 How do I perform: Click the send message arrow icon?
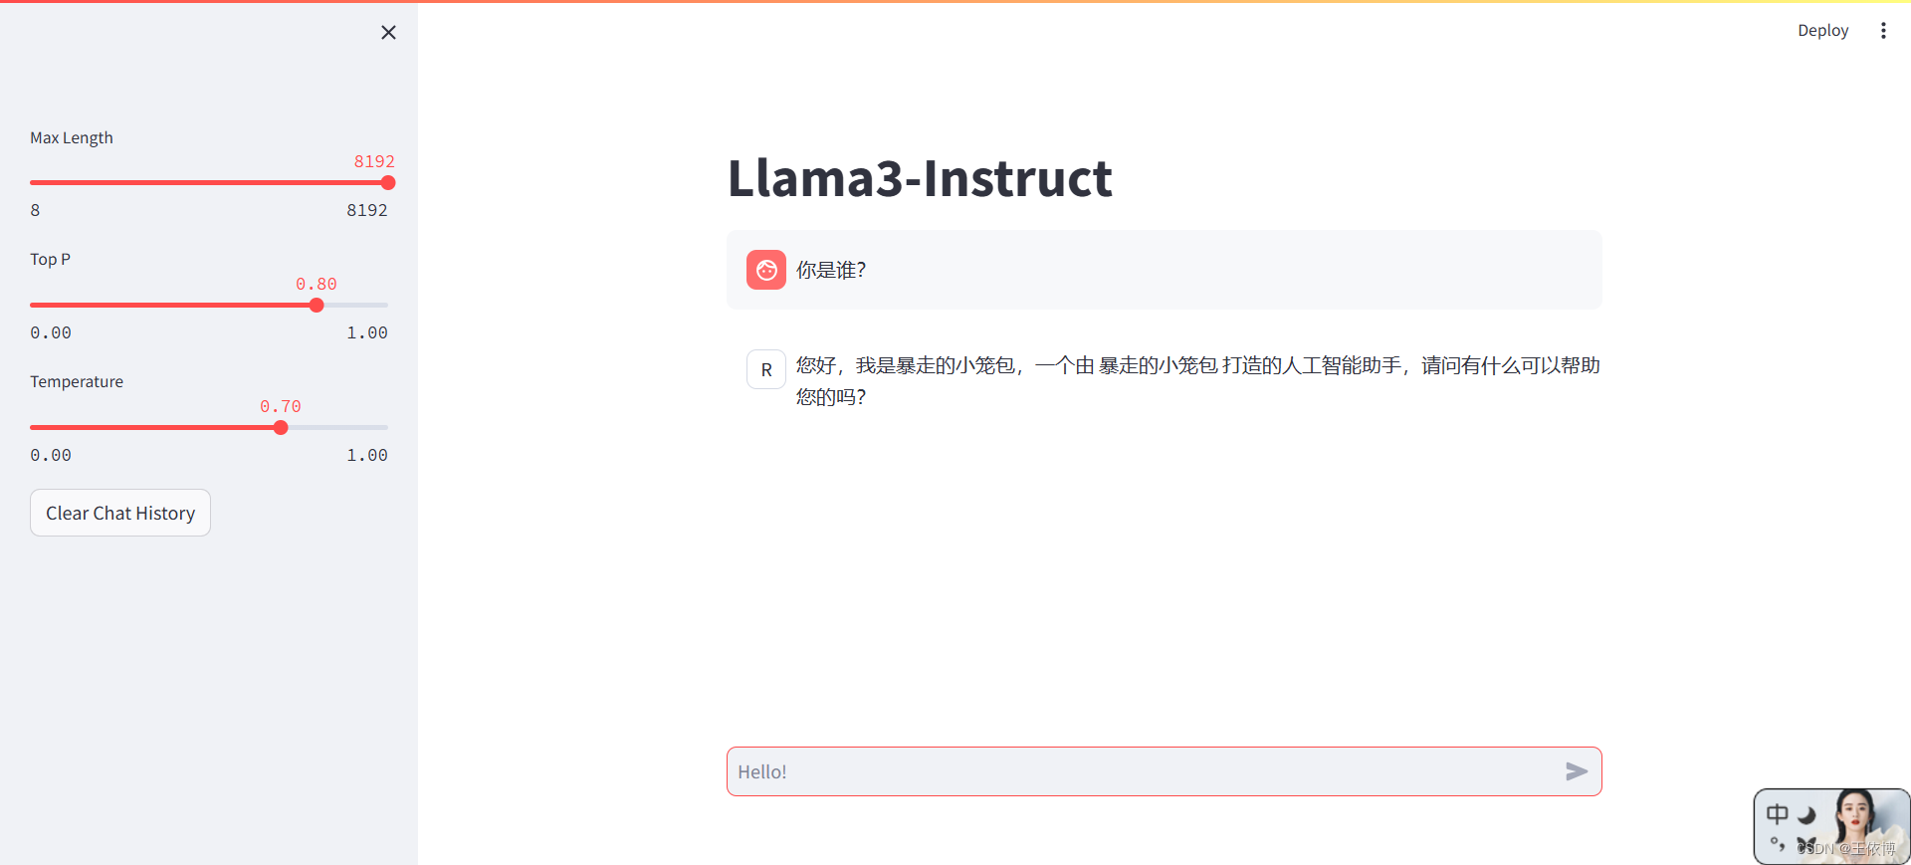coord(1576,770)
